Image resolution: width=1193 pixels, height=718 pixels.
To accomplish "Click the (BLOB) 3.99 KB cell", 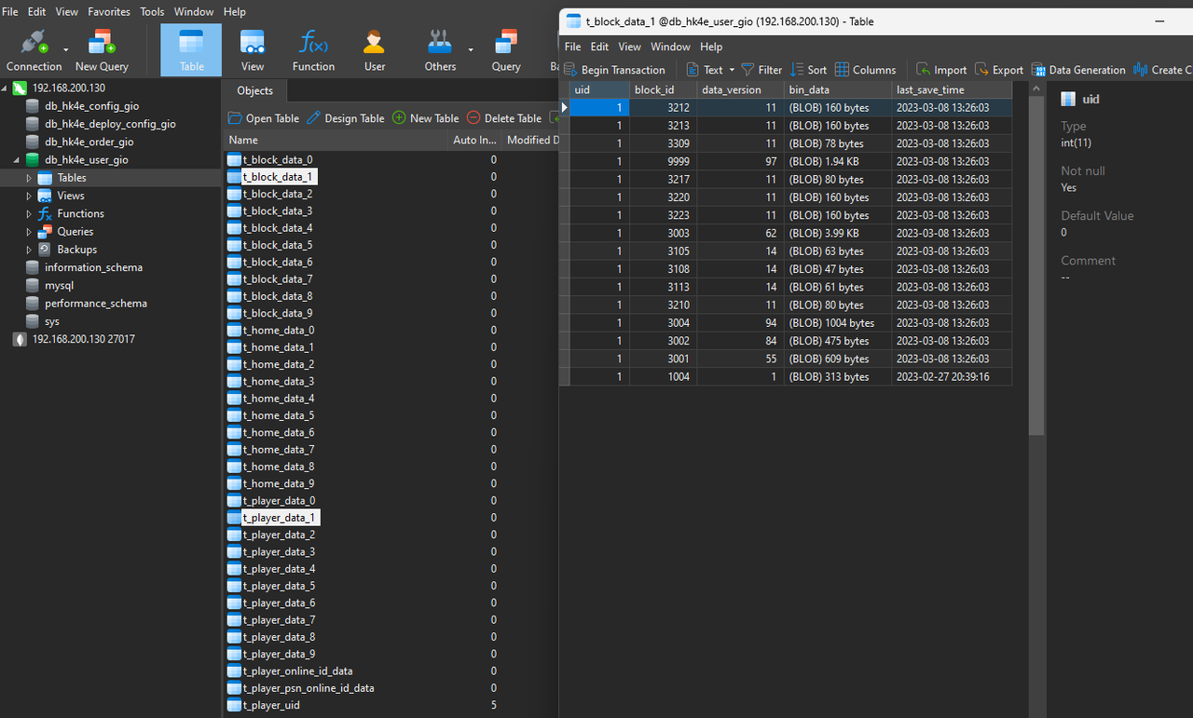I will tap(837, 233).
